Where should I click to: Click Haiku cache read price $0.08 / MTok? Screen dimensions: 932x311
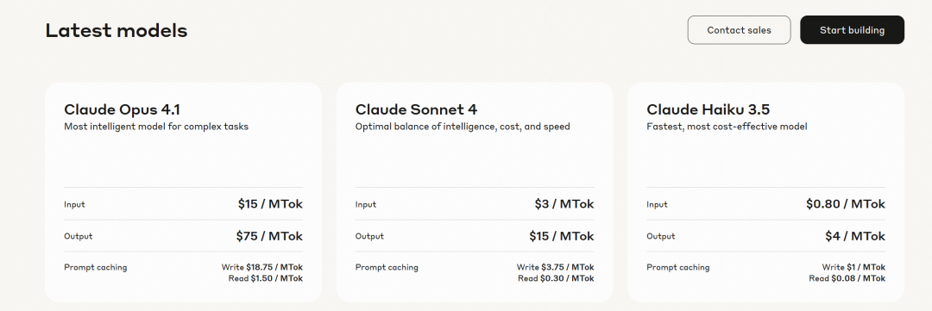tap(847, 278)
